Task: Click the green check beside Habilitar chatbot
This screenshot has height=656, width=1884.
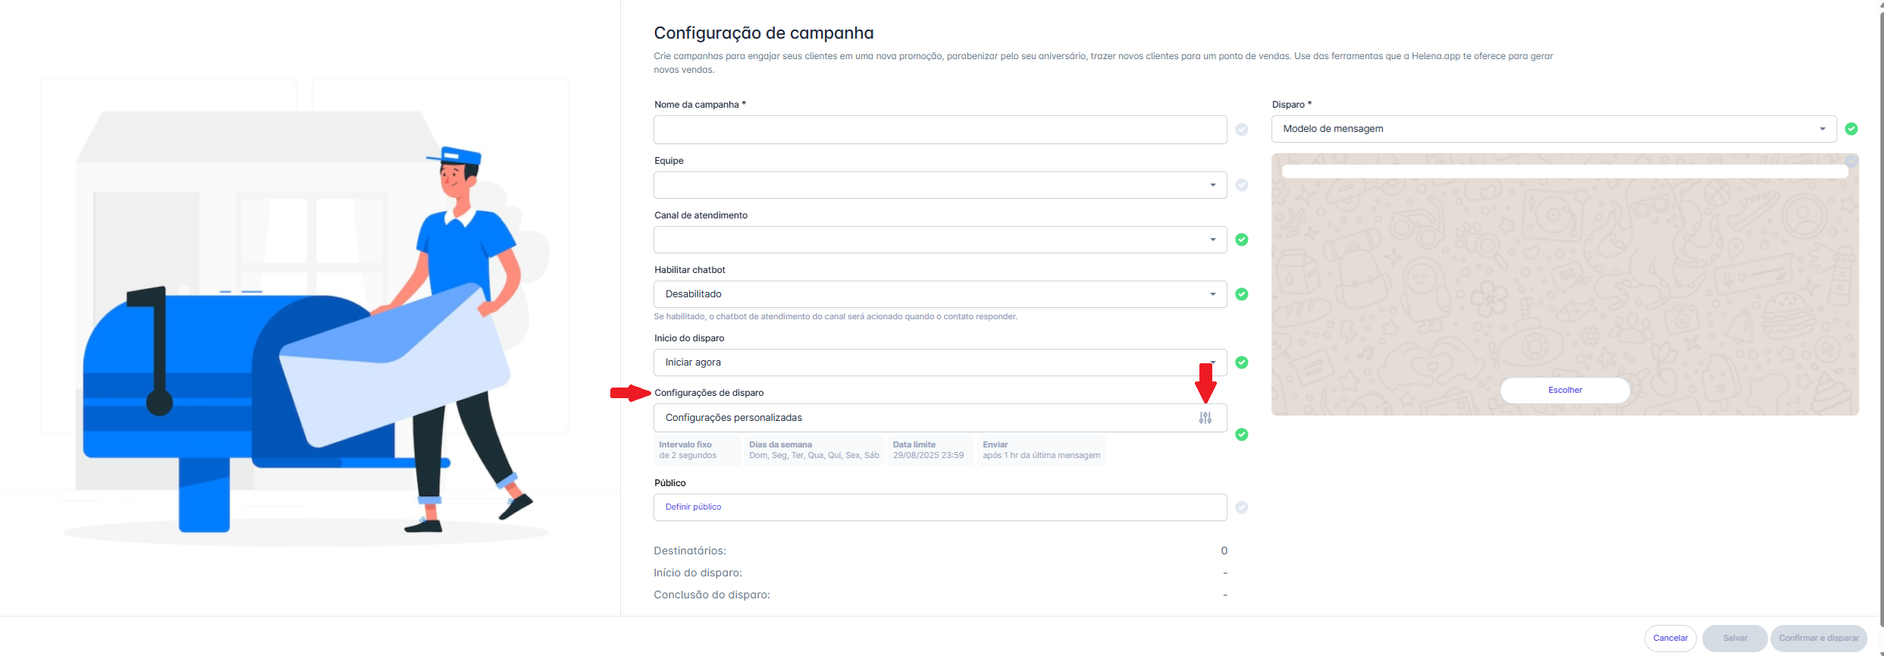Action: 1241,294
